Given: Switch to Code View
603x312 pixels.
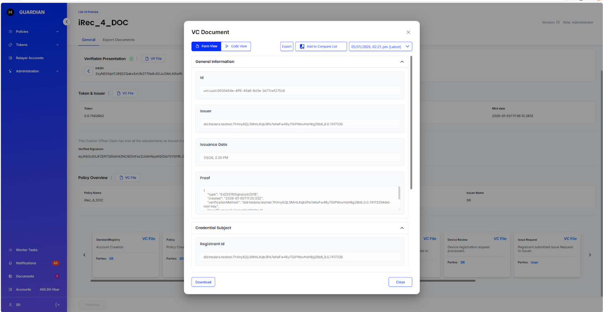Looking at the screenshot, I should click(x=236, y=46).
